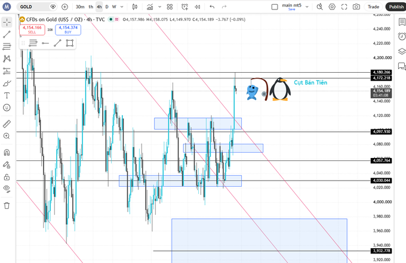This screenshot has width=406, height=263.
Task: Select the horizontal lines fib tool in sidebar
Action: [7, 47]
